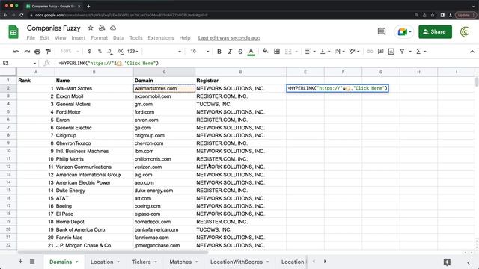Click the Google Meet icon

(x=404, y=31)
